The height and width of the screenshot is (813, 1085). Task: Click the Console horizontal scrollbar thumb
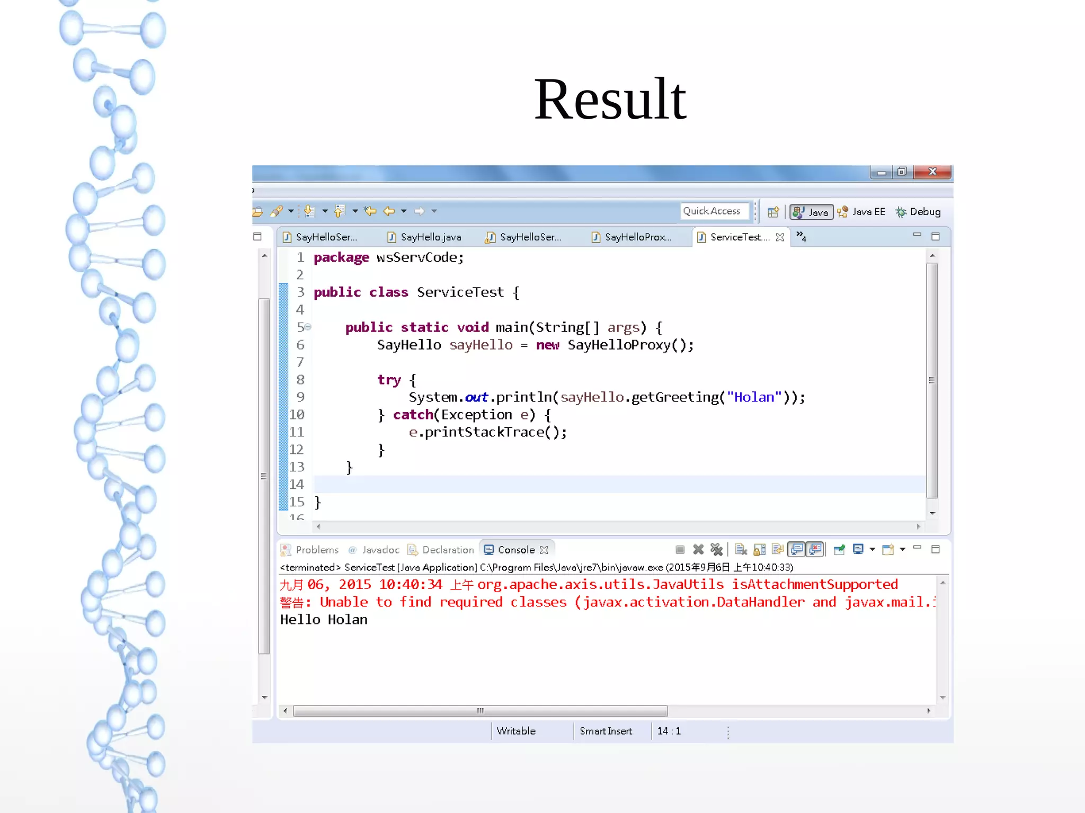[479, 711]
